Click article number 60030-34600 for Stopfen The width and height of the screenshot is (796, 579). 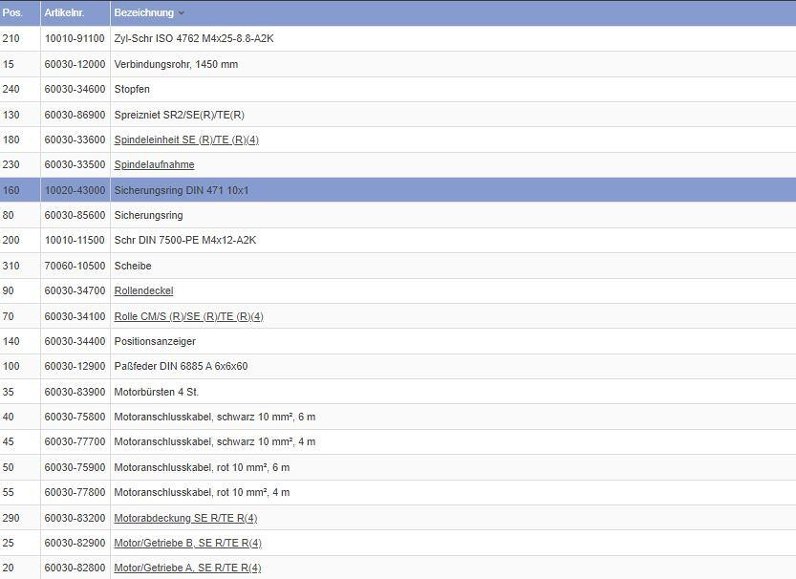pyautogui.click(x=75, y=89)
